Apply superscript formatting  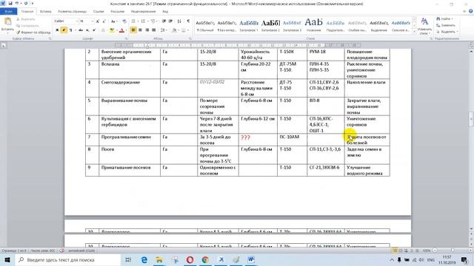pyautogui.click(x=94, y=30)
